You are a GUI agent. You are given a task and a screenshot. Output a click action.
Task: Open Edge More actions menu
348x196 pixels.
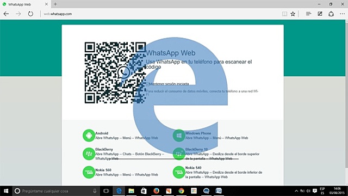pyautogui.click(x=342, y=14)
